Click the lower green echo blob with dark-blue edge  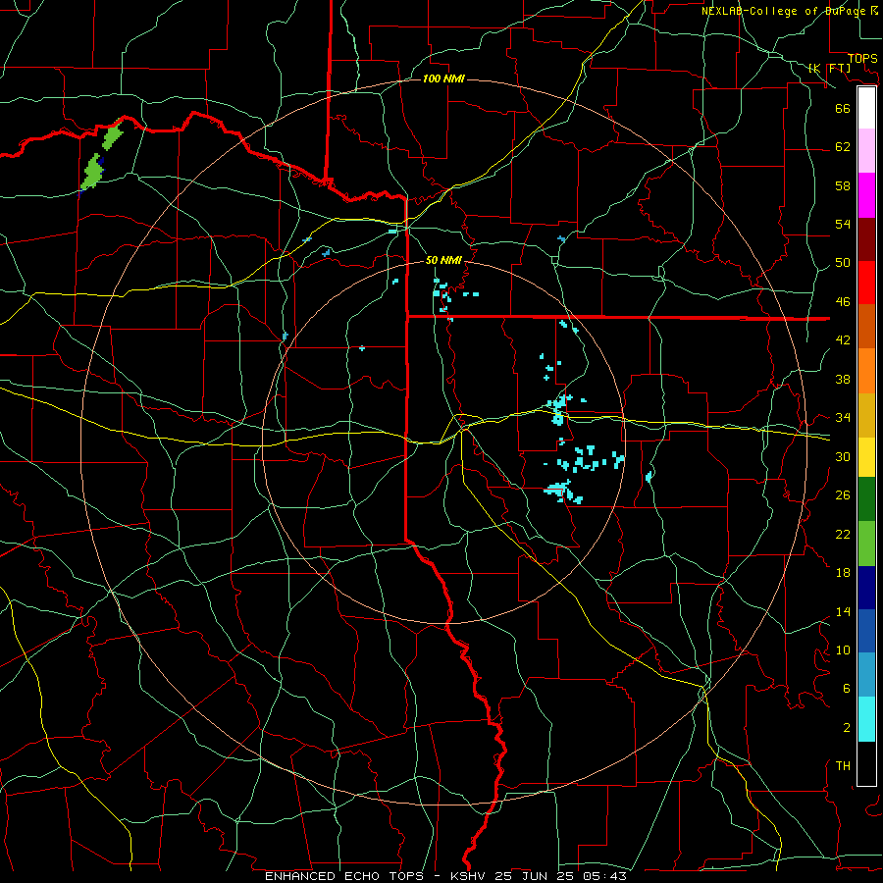click(x=93, y=172)
